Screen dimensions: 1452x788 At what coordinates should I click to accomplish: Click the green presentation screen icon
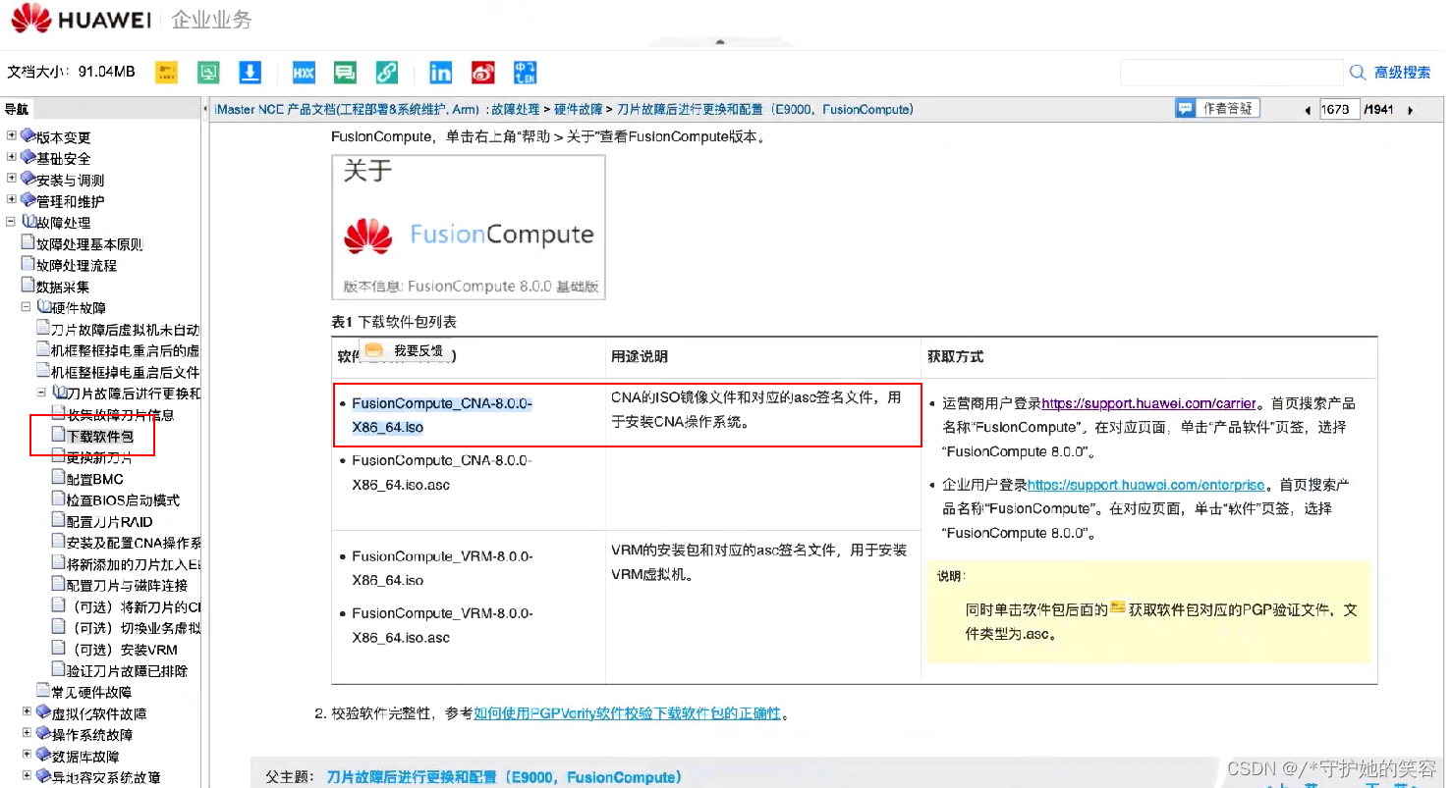pos(208,73)
